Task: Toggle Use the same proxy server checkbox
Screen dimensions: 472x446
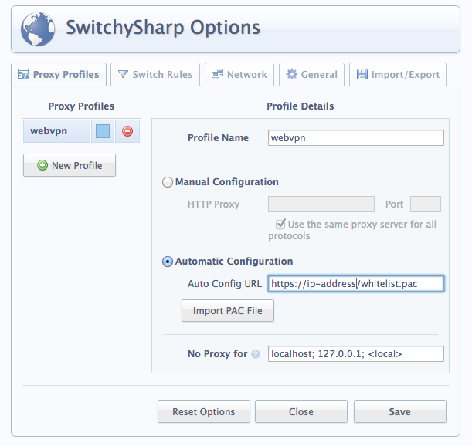Action: coord(280,224)
